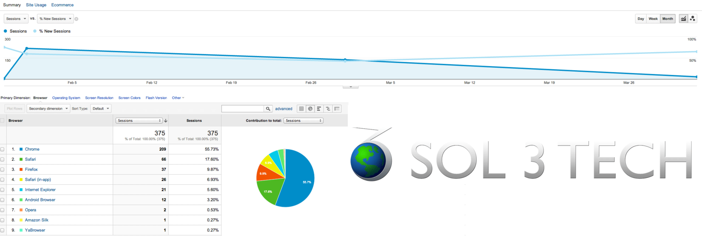Open the YaBrowser link
The image size is (702, 236).
pyautogui.click(x=35, y=230)
